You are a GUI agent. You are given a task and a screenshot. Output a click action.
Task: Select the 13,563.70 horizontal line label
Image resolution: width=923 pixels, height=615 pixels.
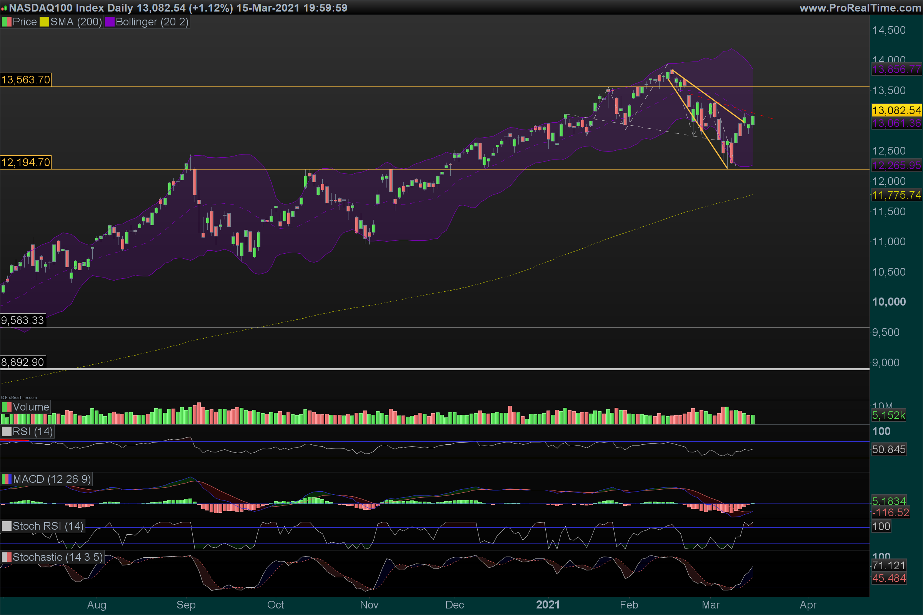coord(25,80)
